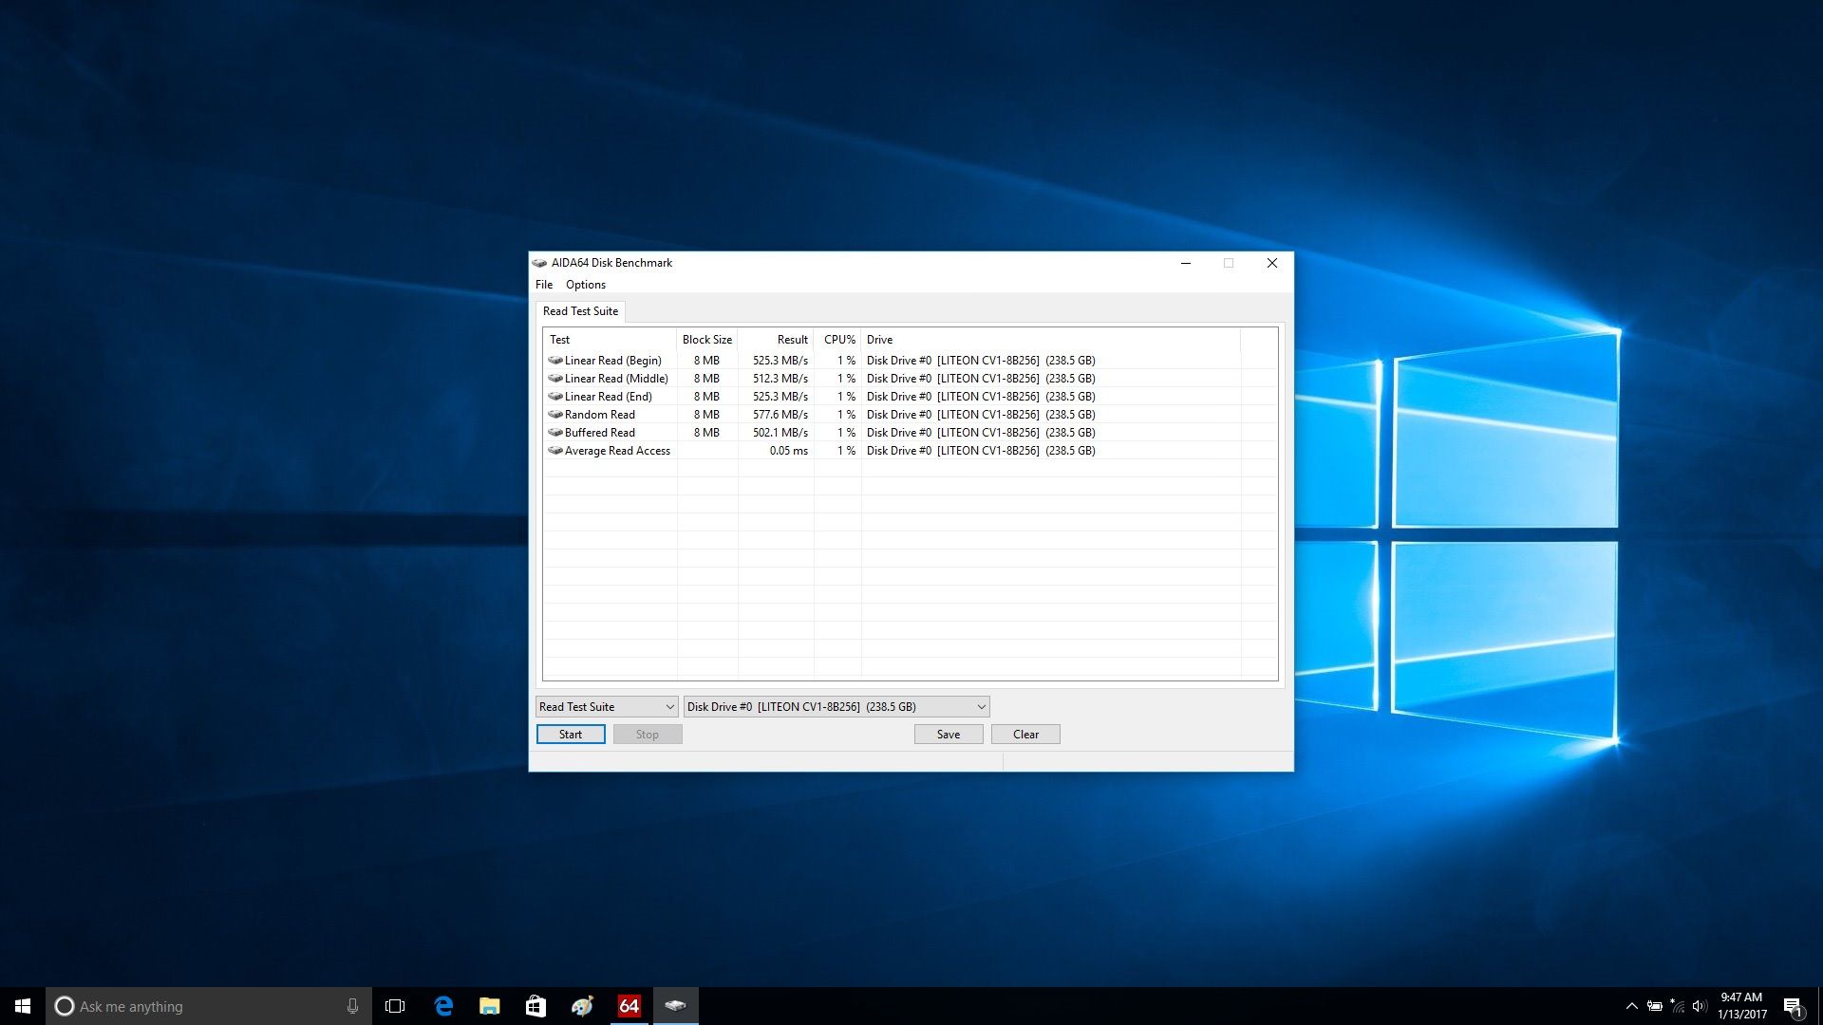Open the AIDA64 app from the taskbar
The width and height of the screenshot is (1823, 1025).
tap(629, 1006)
